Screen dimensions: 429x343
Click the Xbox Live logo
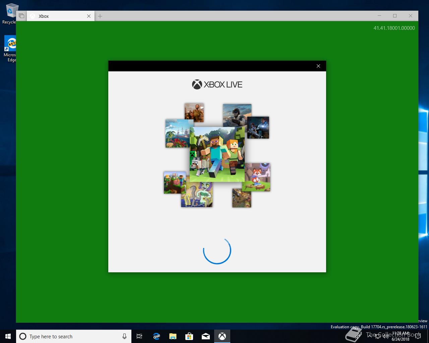point(217,84)
